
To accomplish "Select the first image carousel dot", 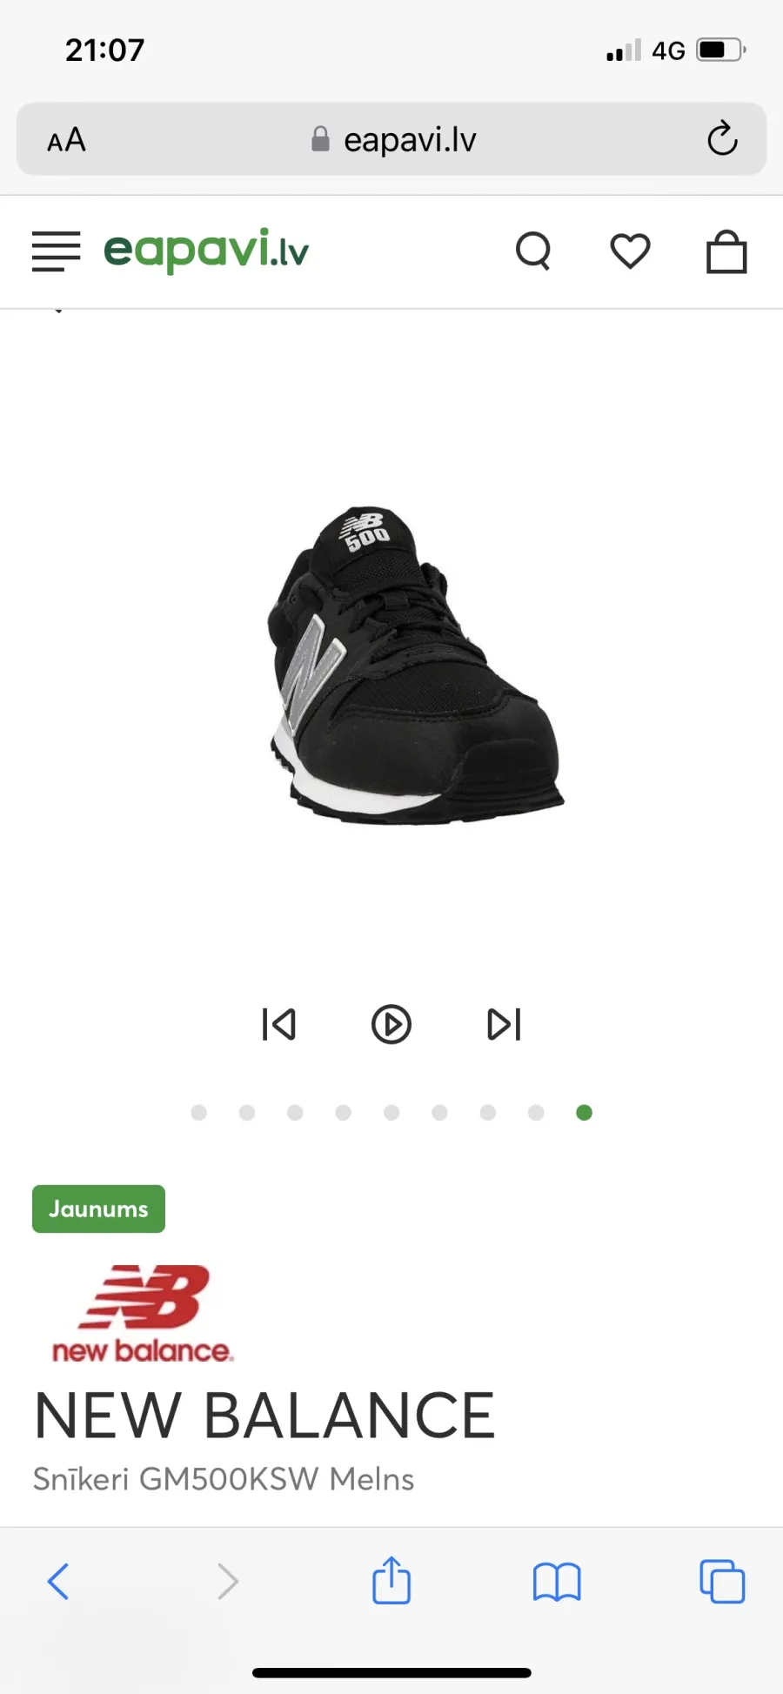I will point(198,1112).
